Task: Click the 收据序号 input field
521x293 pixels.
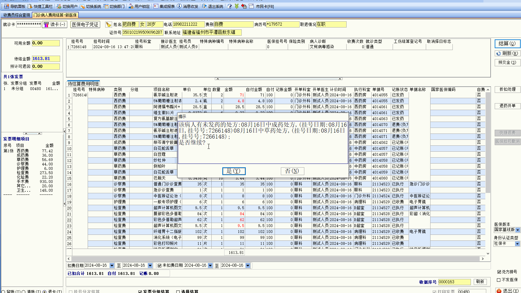Action: point(454,282)
